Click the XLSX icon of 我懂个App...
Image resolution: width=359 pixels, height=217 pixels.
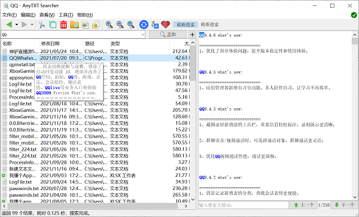pos(4,175)
